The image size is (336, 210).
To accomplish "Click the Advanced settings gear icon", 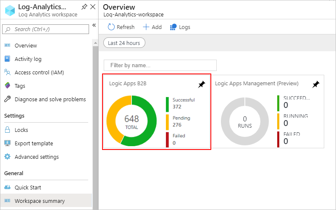I will 7,156.
